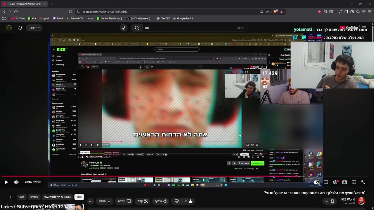374x210 pixels.
Task: Open a new browser tab
Action: pyautogui.click(x=52, y=4)
